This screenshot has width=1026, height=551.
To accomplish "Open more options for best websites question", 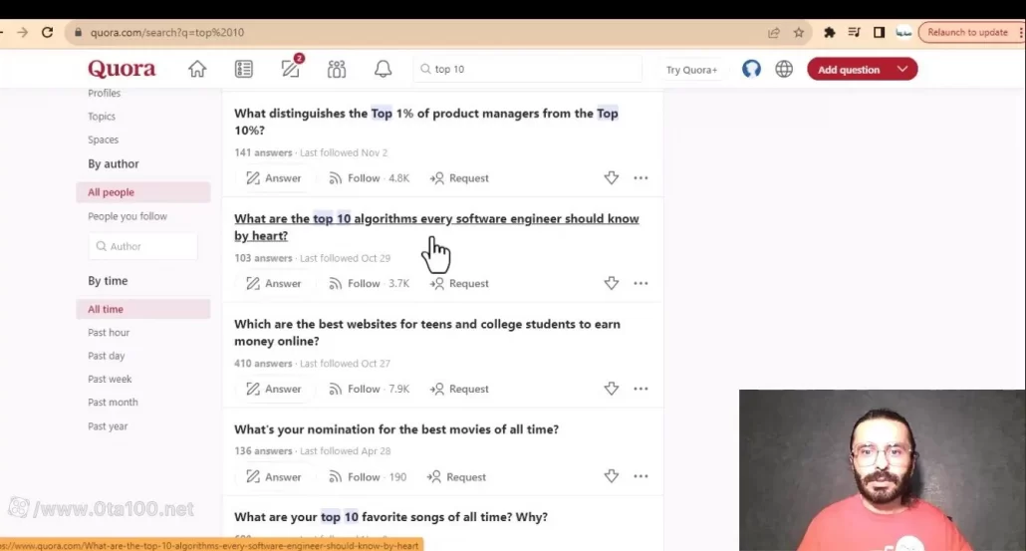I will (x=641, y=389).
